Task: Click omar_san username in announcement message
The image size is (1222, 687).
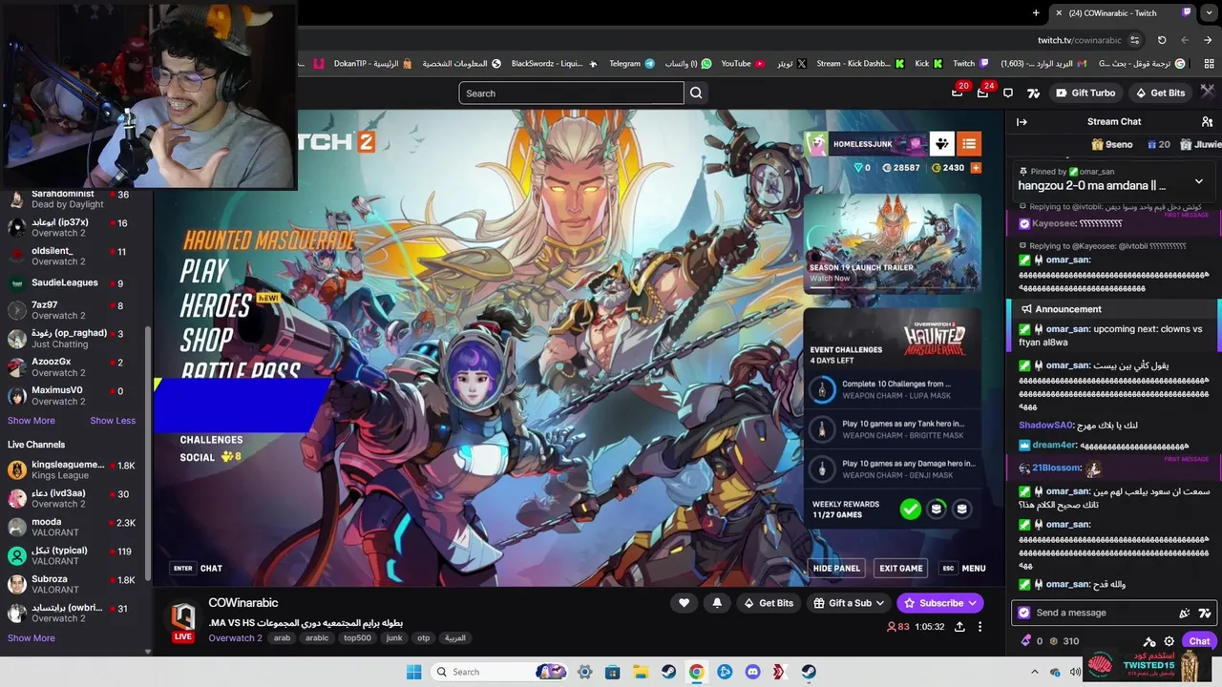Action: click(x=1067, y=329)
